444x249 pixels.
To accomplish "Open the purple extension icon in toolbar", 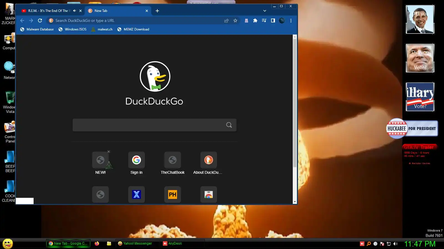I will 246,20.
